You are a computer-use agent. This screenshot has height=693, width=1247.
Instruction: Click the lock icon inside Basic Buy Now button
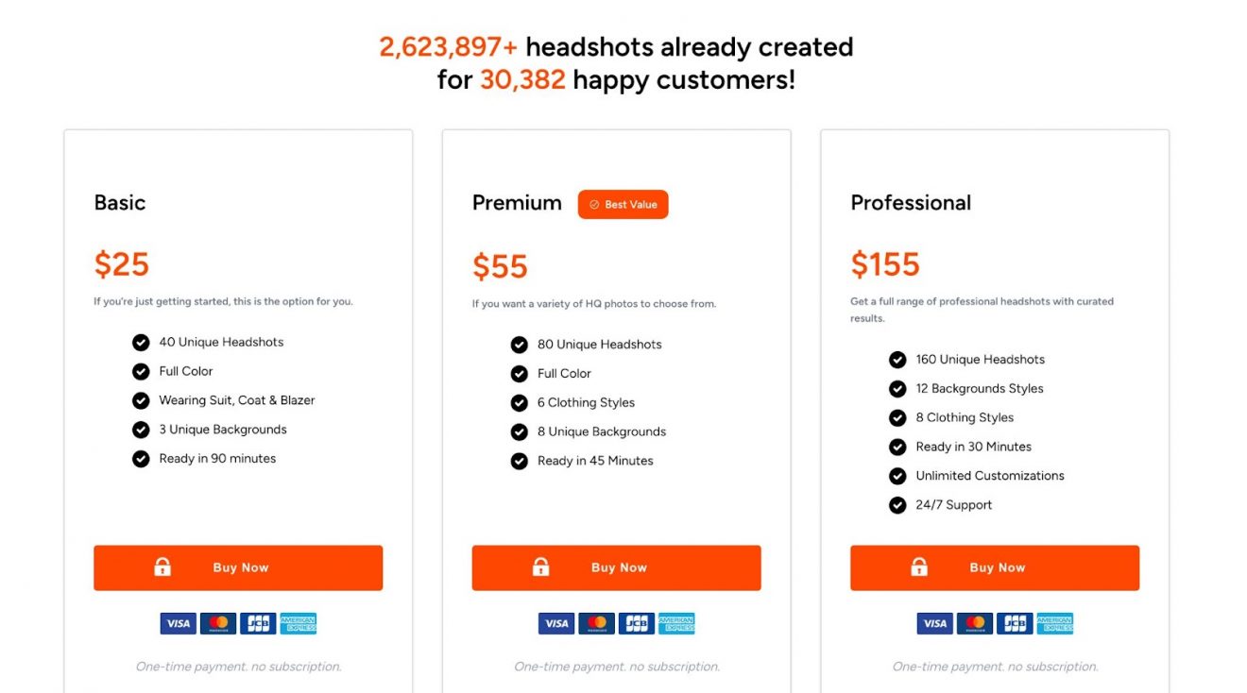162,566
